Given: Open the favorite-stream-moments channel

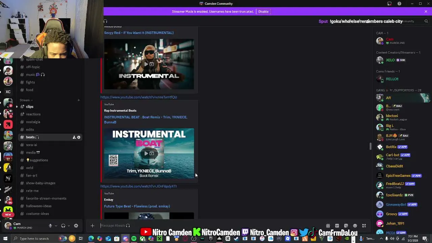Looking at the screenshot, I should click(51, 198).
